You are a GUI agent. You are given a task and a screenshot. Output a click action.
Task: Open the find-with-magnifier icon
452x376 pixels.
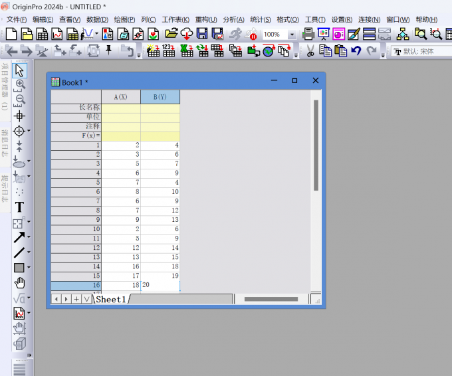[420, 34]
